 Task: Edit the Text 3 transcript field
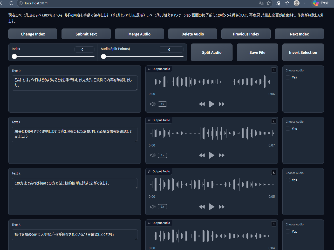point(75,234)
